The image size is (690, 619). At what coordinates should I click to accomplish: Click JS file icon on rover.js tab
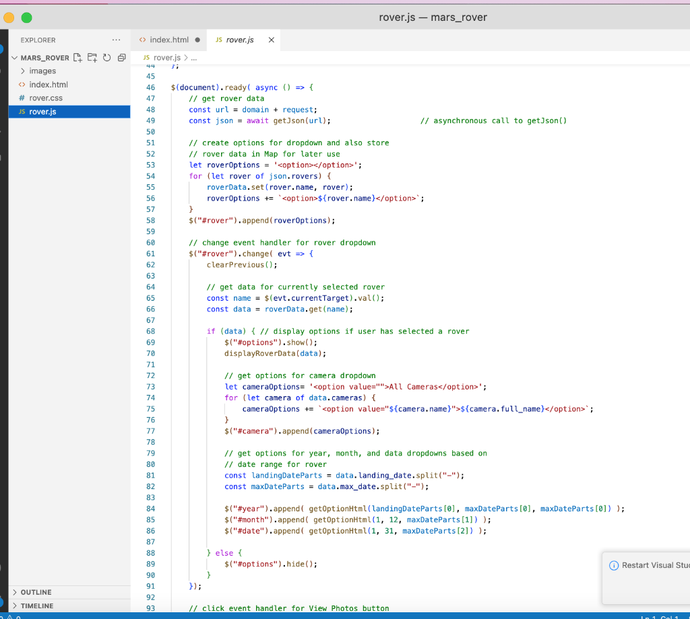[219, 40]
